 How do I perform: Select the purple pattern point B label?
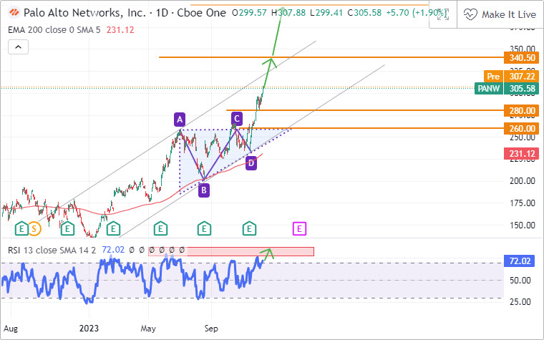coord(204,190)
